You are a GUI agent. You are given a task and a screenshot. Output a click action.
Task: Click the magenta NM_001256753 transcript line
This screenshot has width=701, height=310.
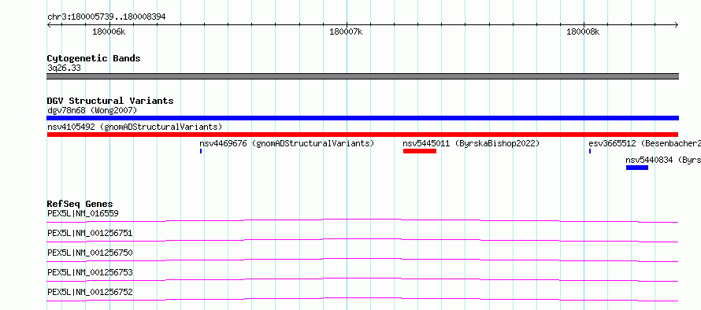(362, 279)
